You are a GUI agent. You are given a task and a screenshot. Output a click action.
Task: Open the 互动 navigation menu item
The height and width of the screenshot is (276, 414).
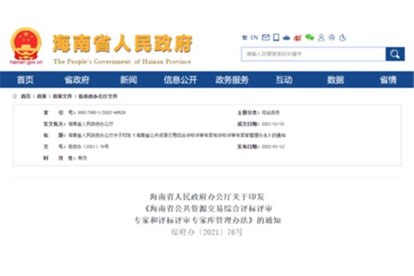pos(284,80)
